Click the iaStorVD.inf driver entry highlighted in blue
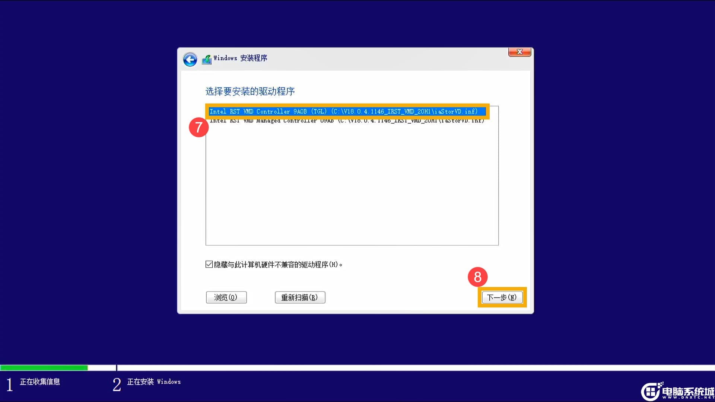 pos(346,111)
